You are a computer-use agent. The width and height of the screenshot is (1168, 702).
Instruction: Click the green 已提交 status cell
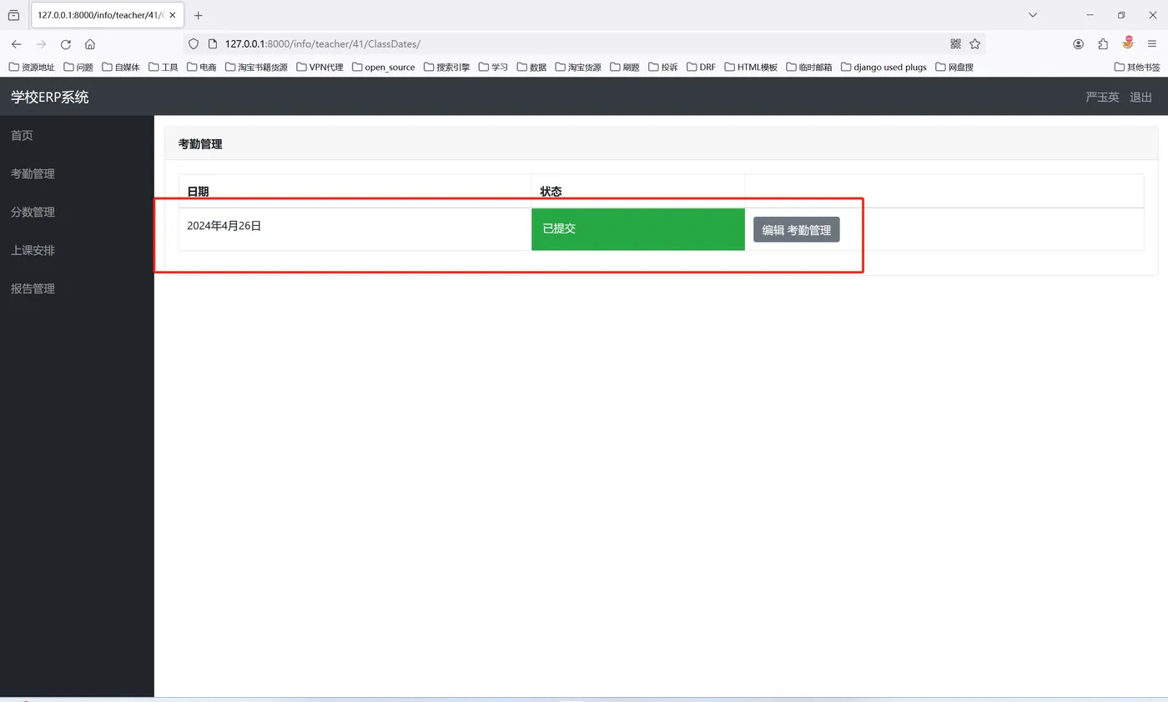pyautogui.click(x=637, y=228)
